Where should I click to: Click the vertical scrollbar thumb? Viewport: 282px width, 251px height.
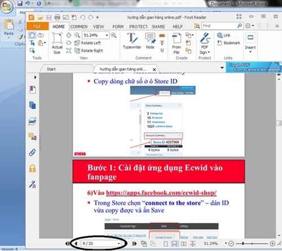[x=279, y=123]
